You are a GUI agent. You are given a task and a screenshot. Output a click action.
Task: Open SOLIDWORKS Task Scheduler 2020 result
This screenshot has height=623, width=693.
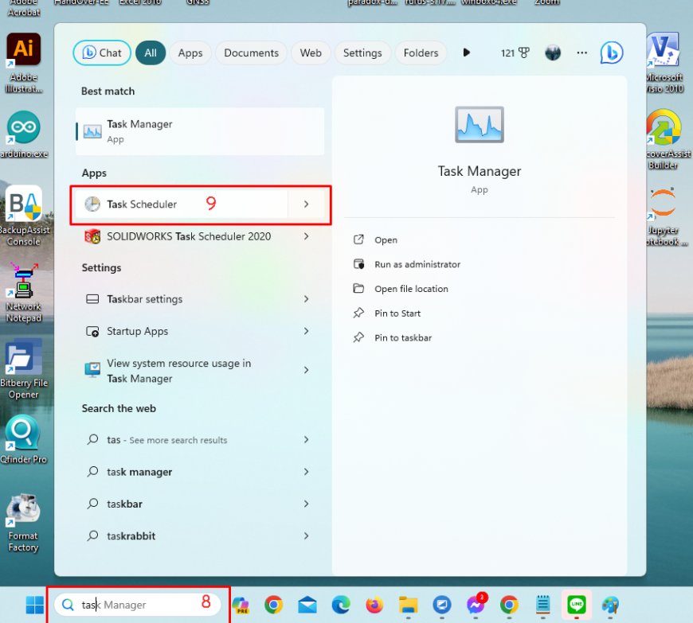[181, 236]
